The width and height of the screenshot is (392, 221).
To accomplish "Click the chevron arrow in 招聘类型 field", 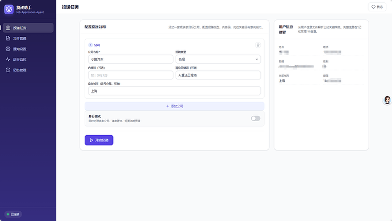I will (256, 59).
